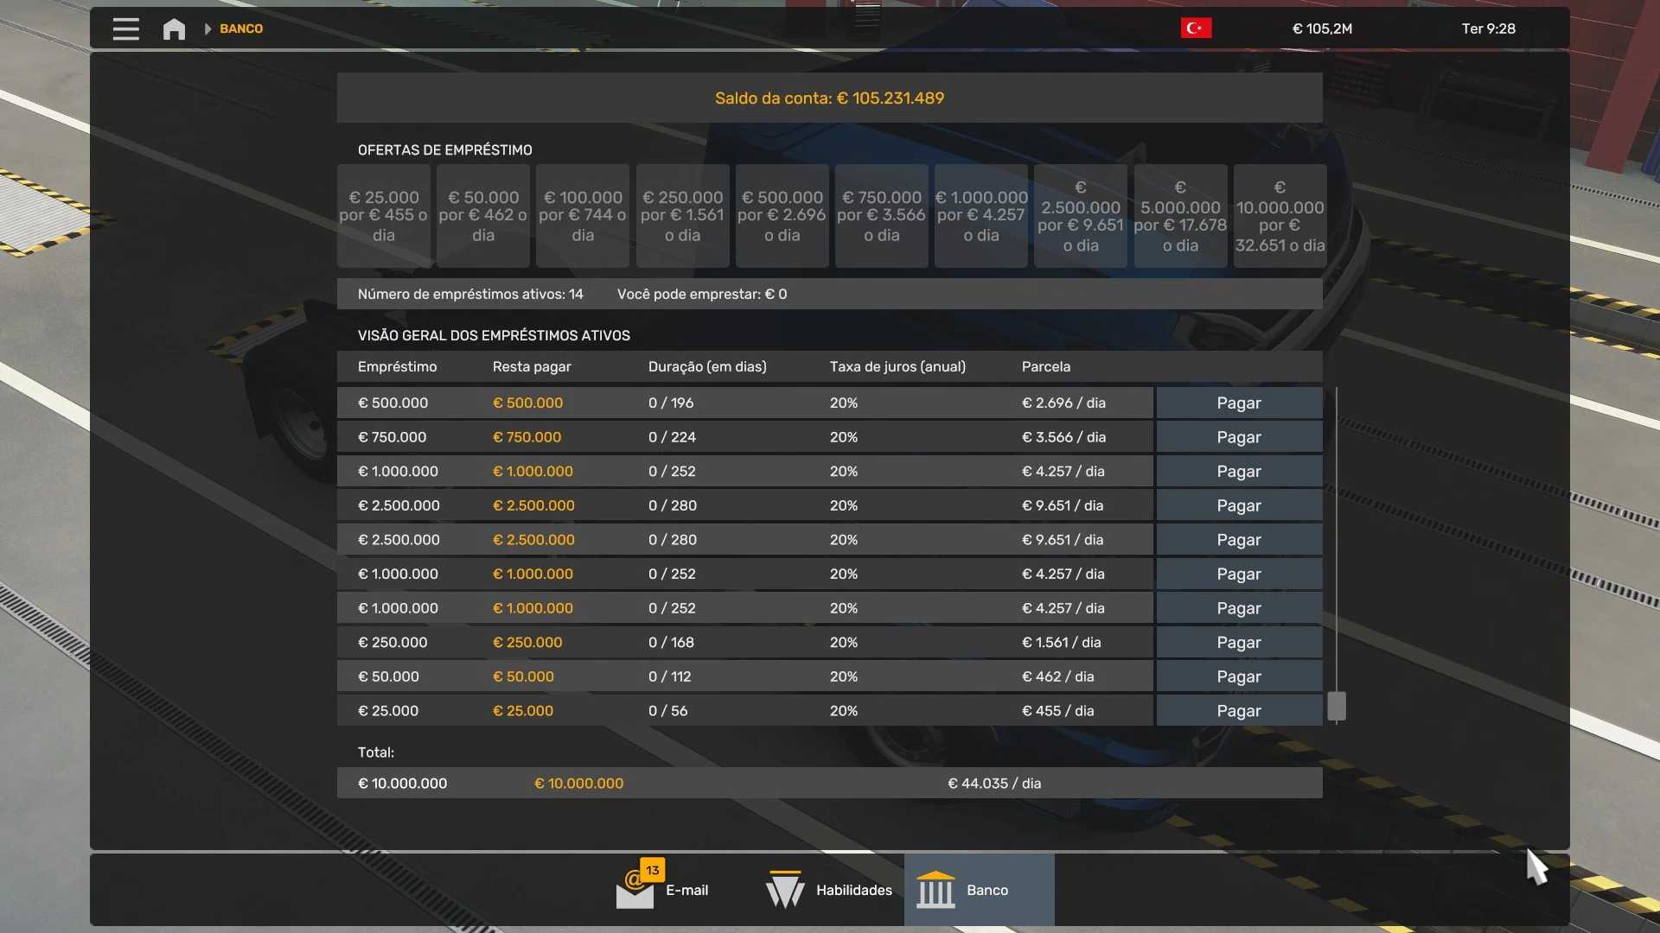Click the breadcrumb arrow before BANCO
Screen dimensions: 1660x933
[x=207, y=29]
